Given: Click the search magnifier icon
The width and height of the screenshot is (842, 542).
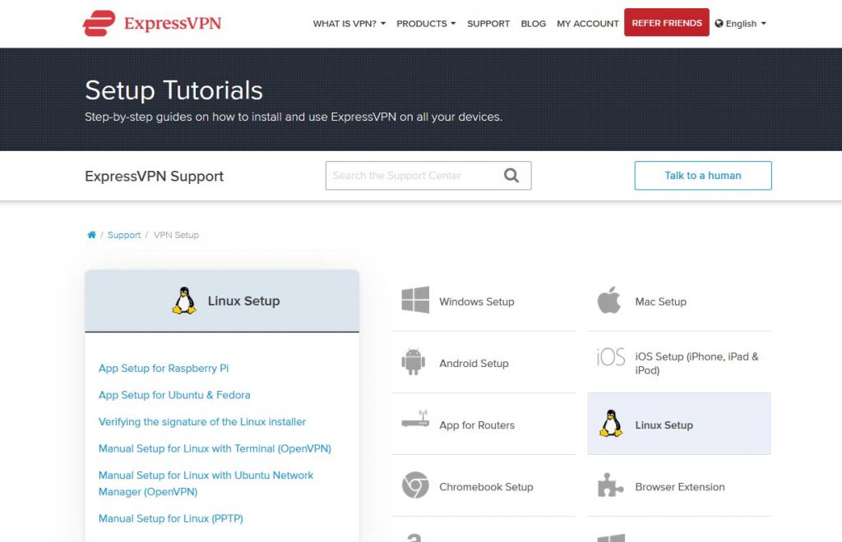Looking at the screenshot, I should tap(511, 175).
